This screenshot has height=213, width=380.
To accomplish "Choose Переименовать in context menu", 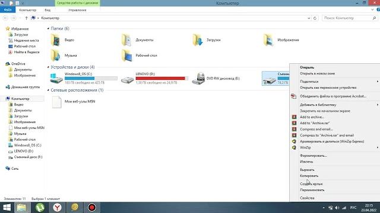I will 312,190.
